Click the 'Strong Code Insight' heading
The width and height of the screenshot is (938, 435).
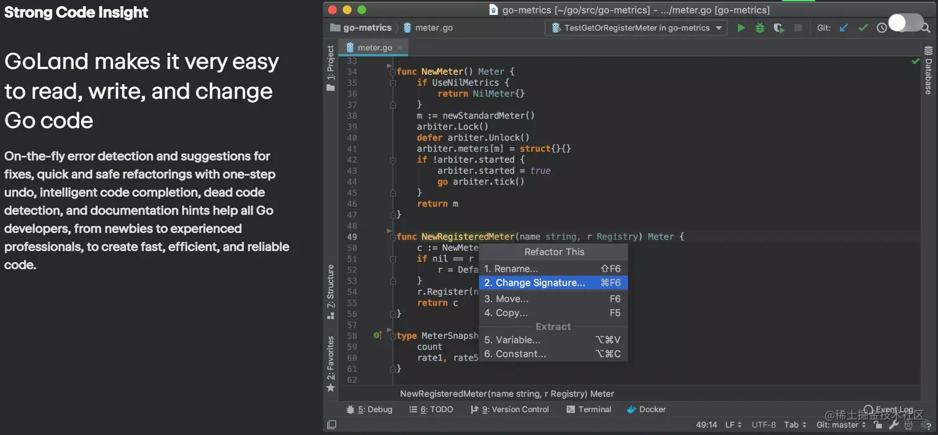(76, 12)
